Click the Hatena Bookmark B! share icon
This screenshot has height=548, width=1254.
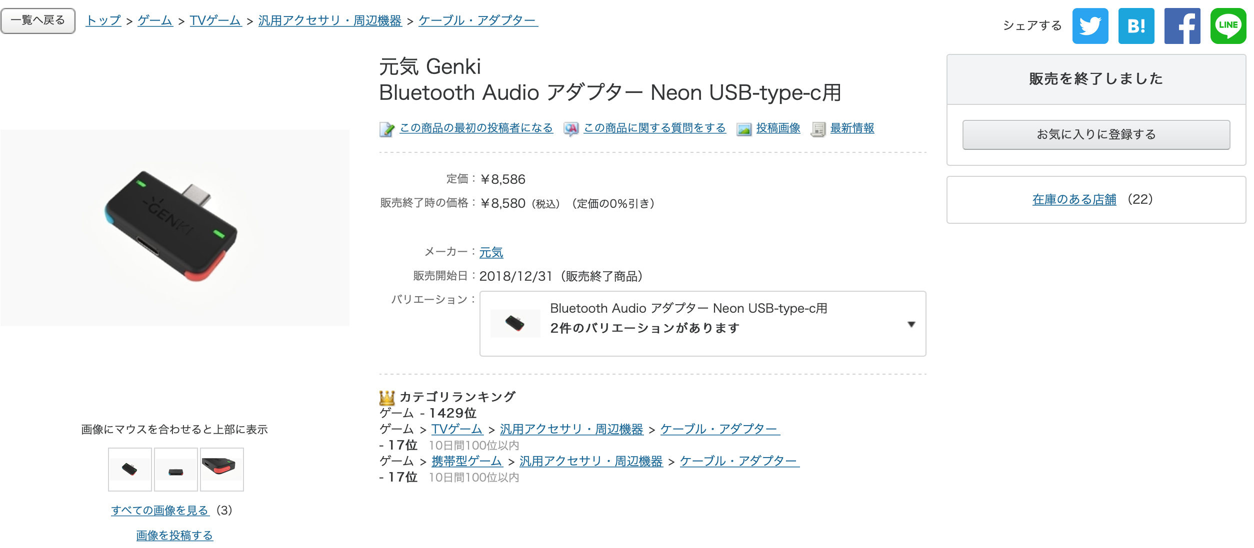[x=1136, y=26]
